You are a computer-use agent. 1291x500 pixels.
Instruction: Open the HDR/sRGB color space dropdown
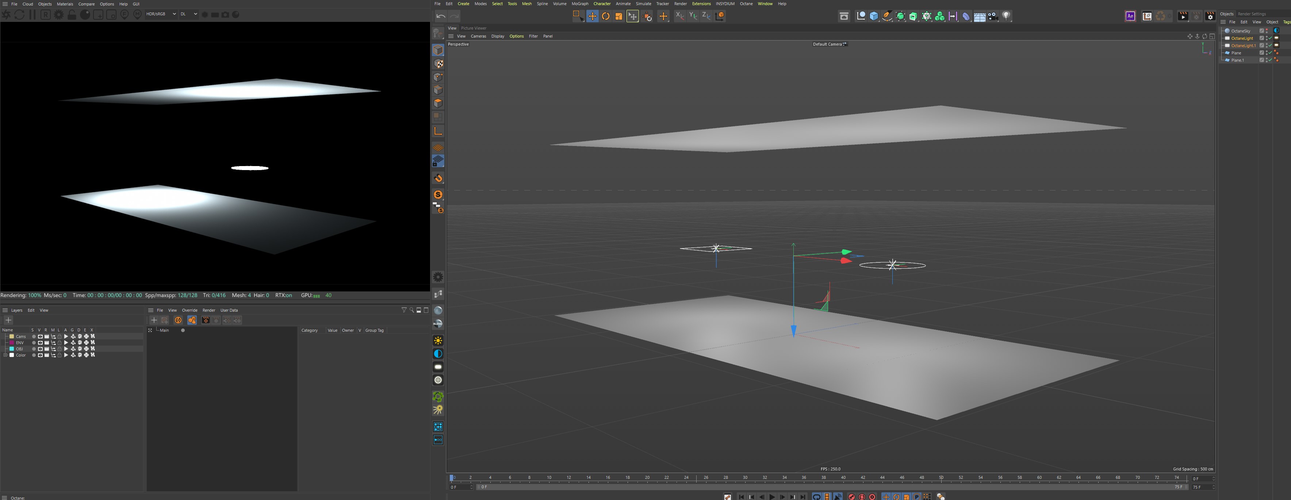click(x=161, y=14)
